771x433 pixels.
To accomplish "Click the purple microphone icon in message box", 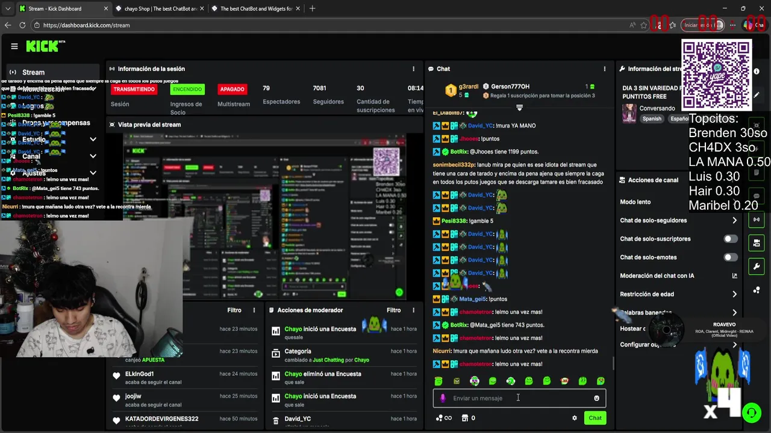I will click(443, 398).
